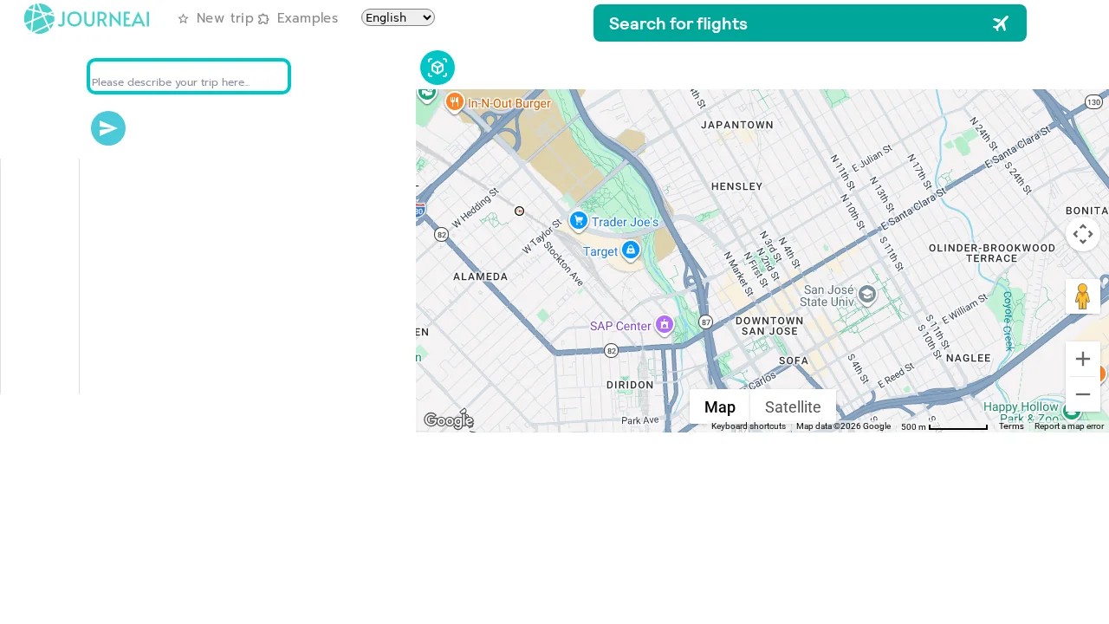Click the JAPANTOWN map label
Image resolution: width=1109 pixels, height=624 pixels.
click(737, 125)
